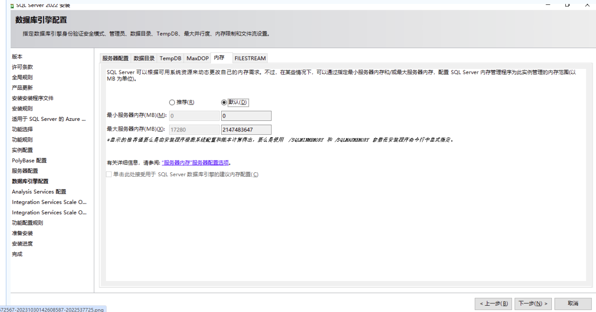Select the 内存 tab
Image resolution: width=596 pixels, height=312 pixels.
(222, 57)
